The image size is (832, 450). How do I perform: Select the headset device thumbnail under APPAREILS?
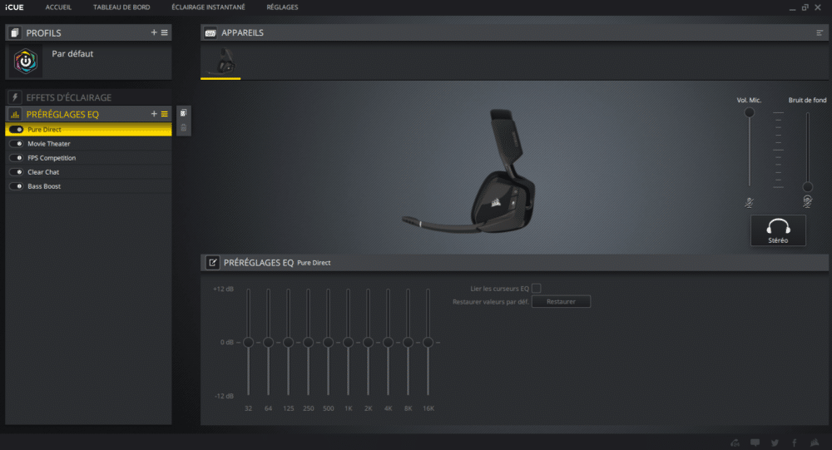[x=220, y=62]
